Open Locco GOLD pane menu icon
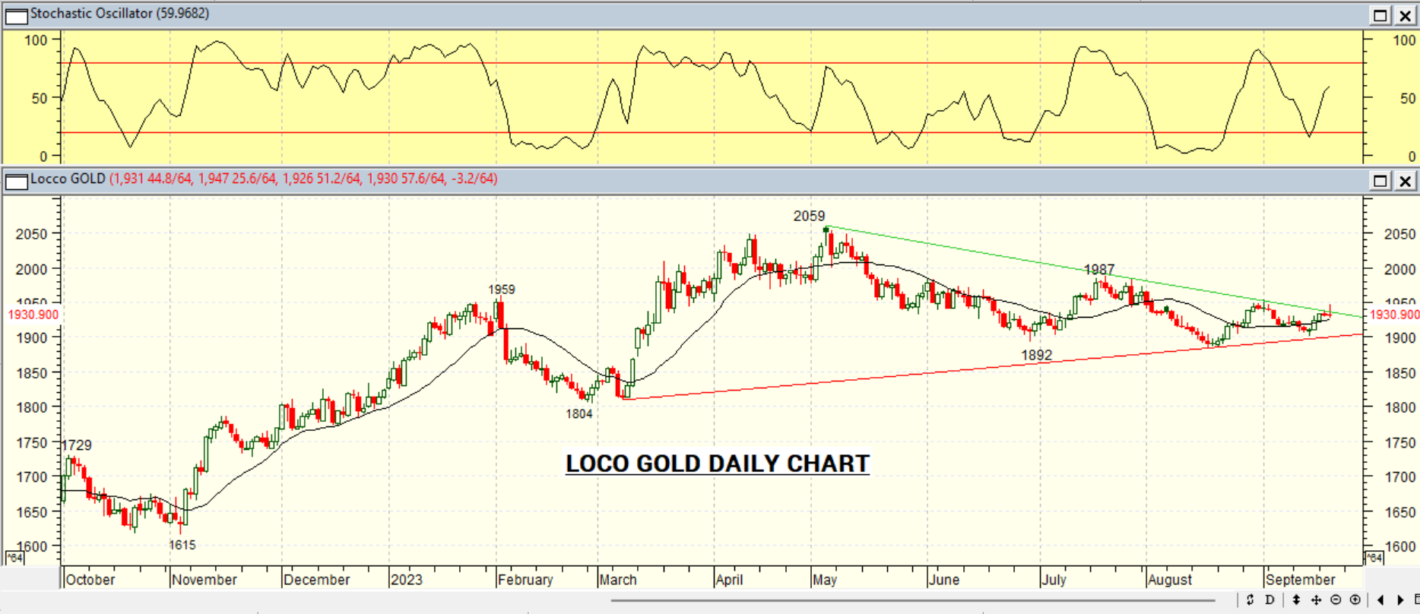 (x=17, y=181)
